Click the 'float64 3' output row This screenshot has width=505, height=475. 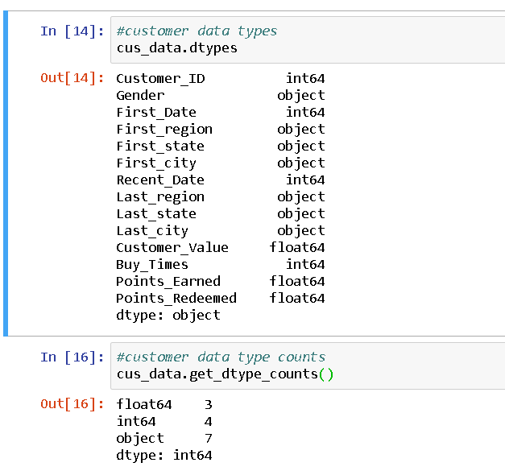(164, 405)
